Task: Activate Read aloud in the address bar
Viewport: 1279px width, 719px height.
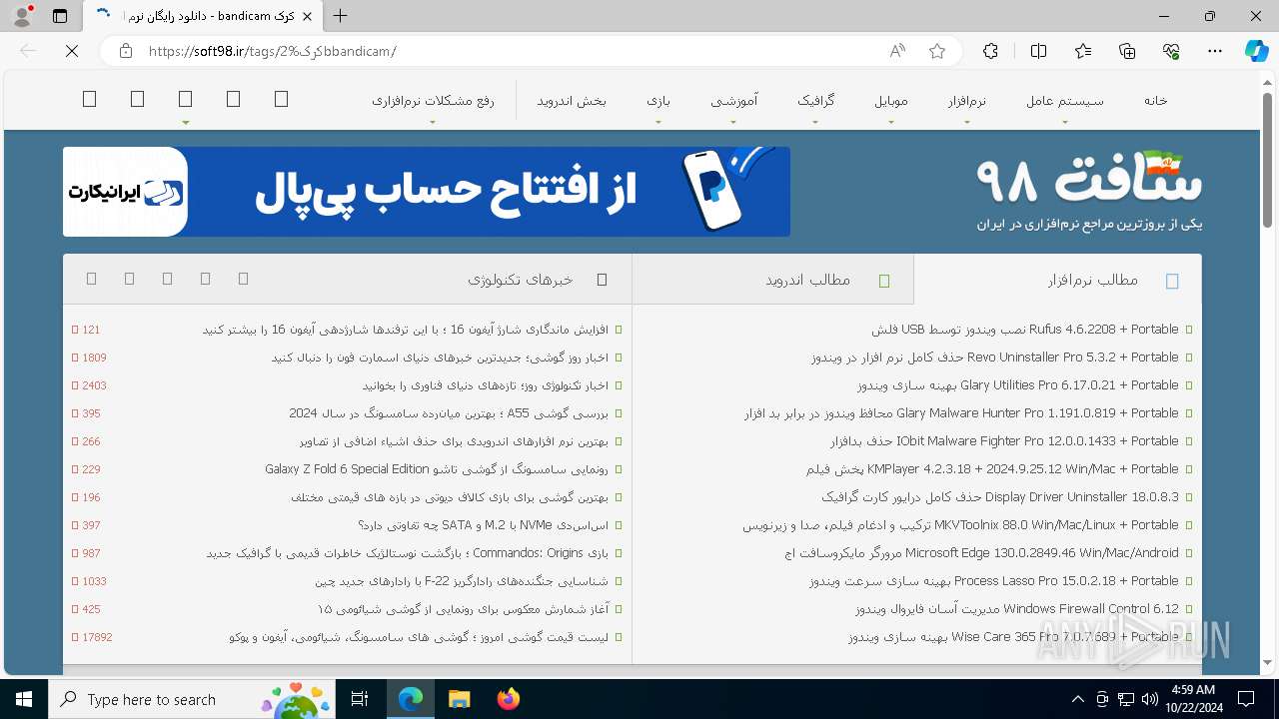Action: pos(897,51)
